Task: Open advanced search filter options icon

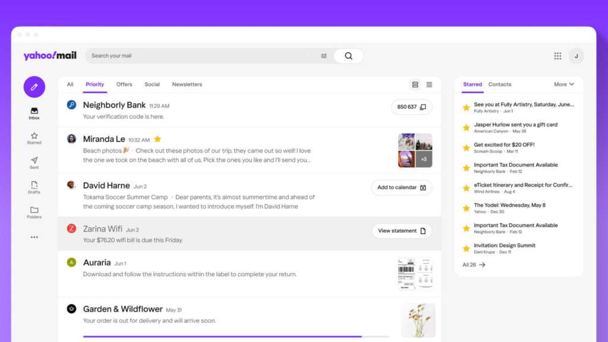Action: [x=324, y=56]
